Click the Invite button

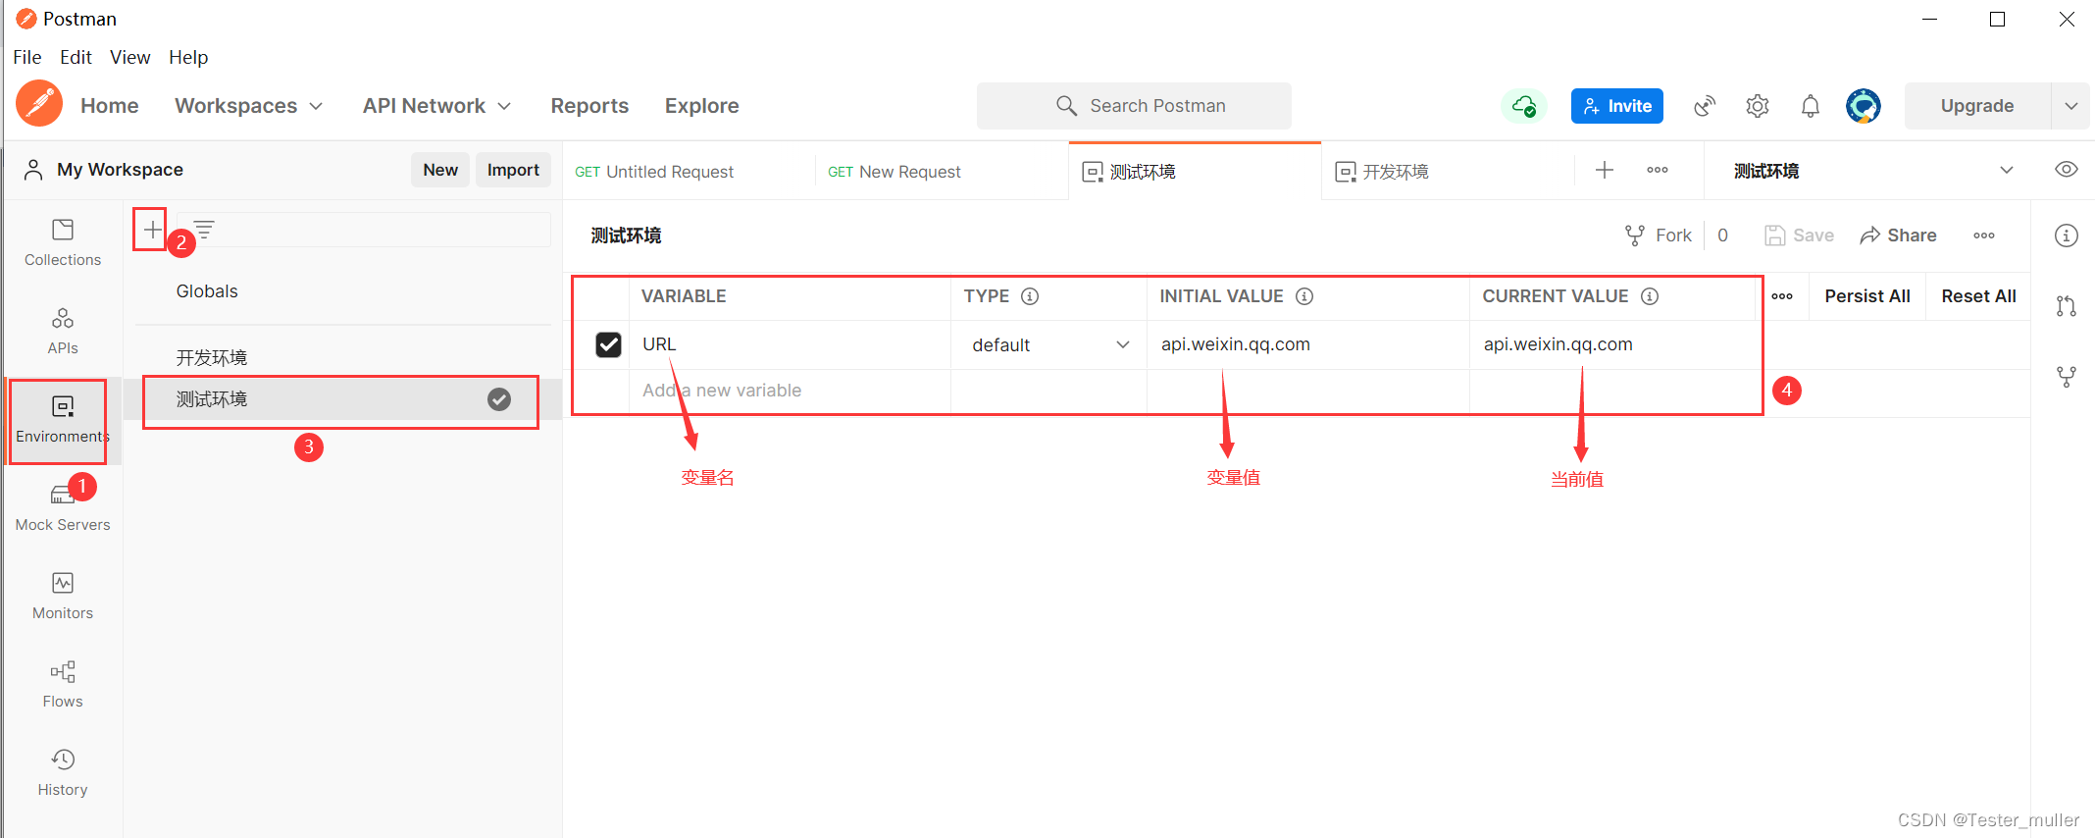click(1616, 106)
